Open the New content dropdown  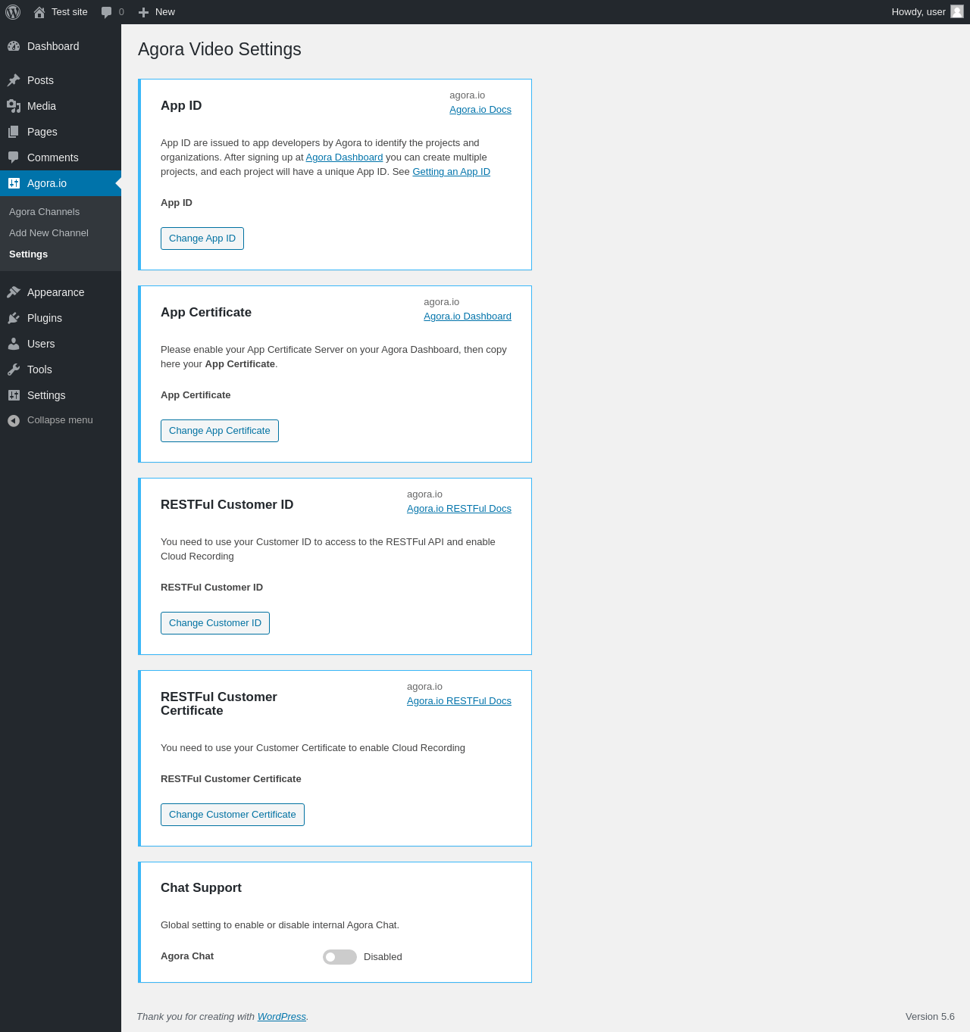point(157,12)
